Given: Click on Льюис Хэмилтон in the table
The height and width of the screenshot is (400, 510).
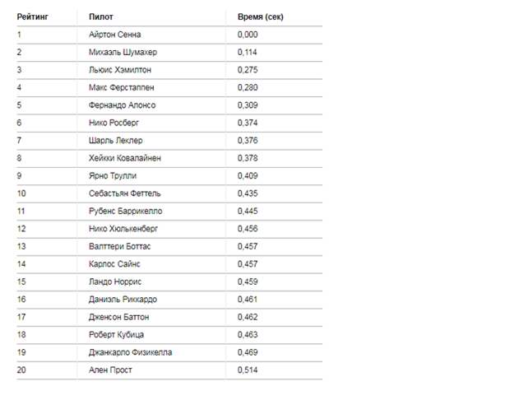Looking at the screenshot, I should click(x=120, y=70).
